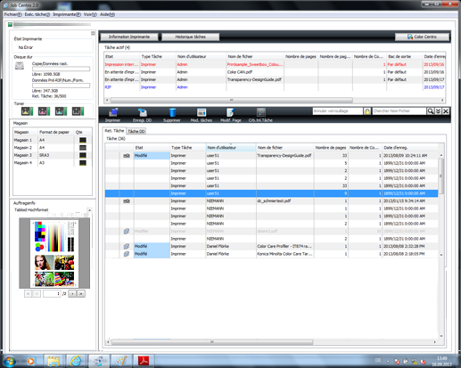Screen dimensions: 461x368
Task: Click the cyan toner level icon
Action: 61,111
